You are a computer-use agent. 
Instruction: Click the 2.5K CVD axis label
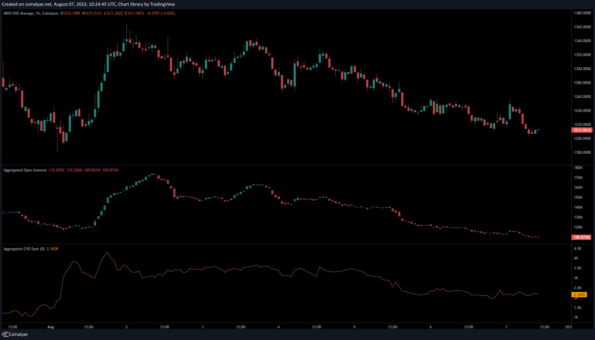click(577, 288)
